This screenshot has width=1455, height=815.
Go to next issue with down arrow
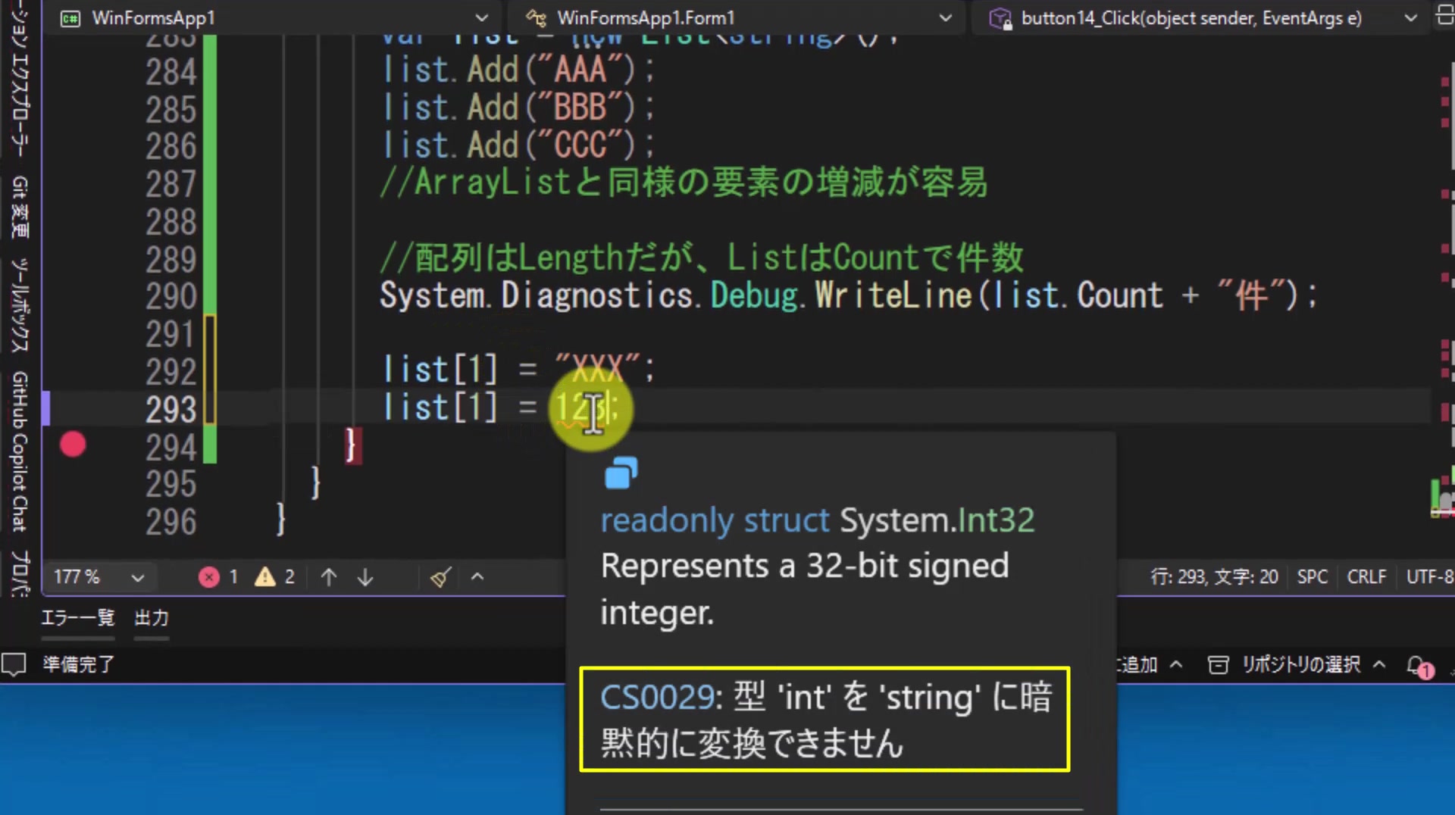(365, 577)
